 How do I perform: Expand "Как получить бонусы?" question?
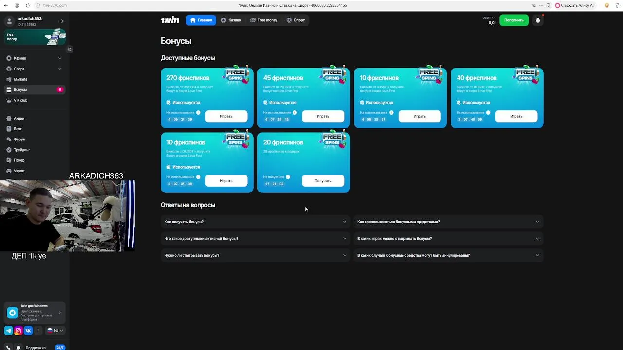click(255, 222)
